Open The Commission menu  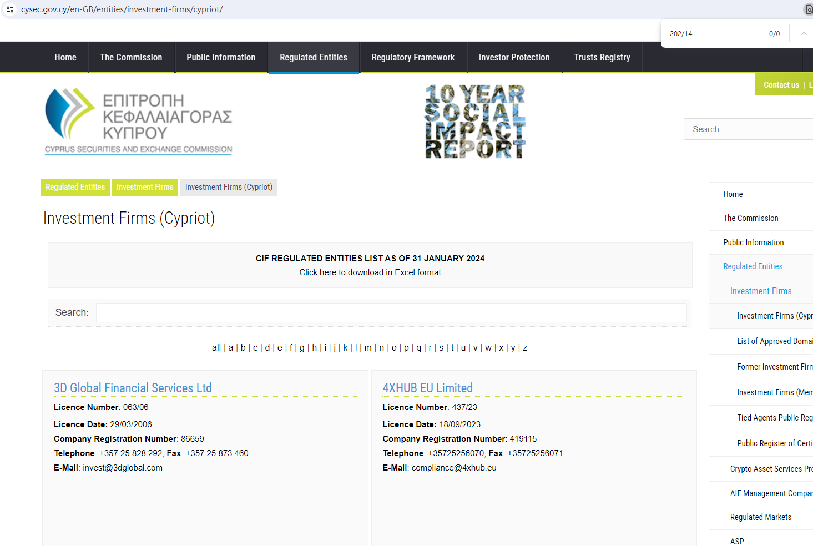(x=131, y=57)
